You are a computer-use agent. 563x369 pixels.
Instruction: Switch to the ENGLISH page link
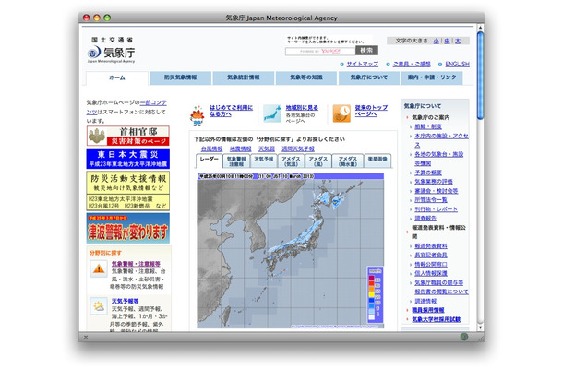[457, 64]
